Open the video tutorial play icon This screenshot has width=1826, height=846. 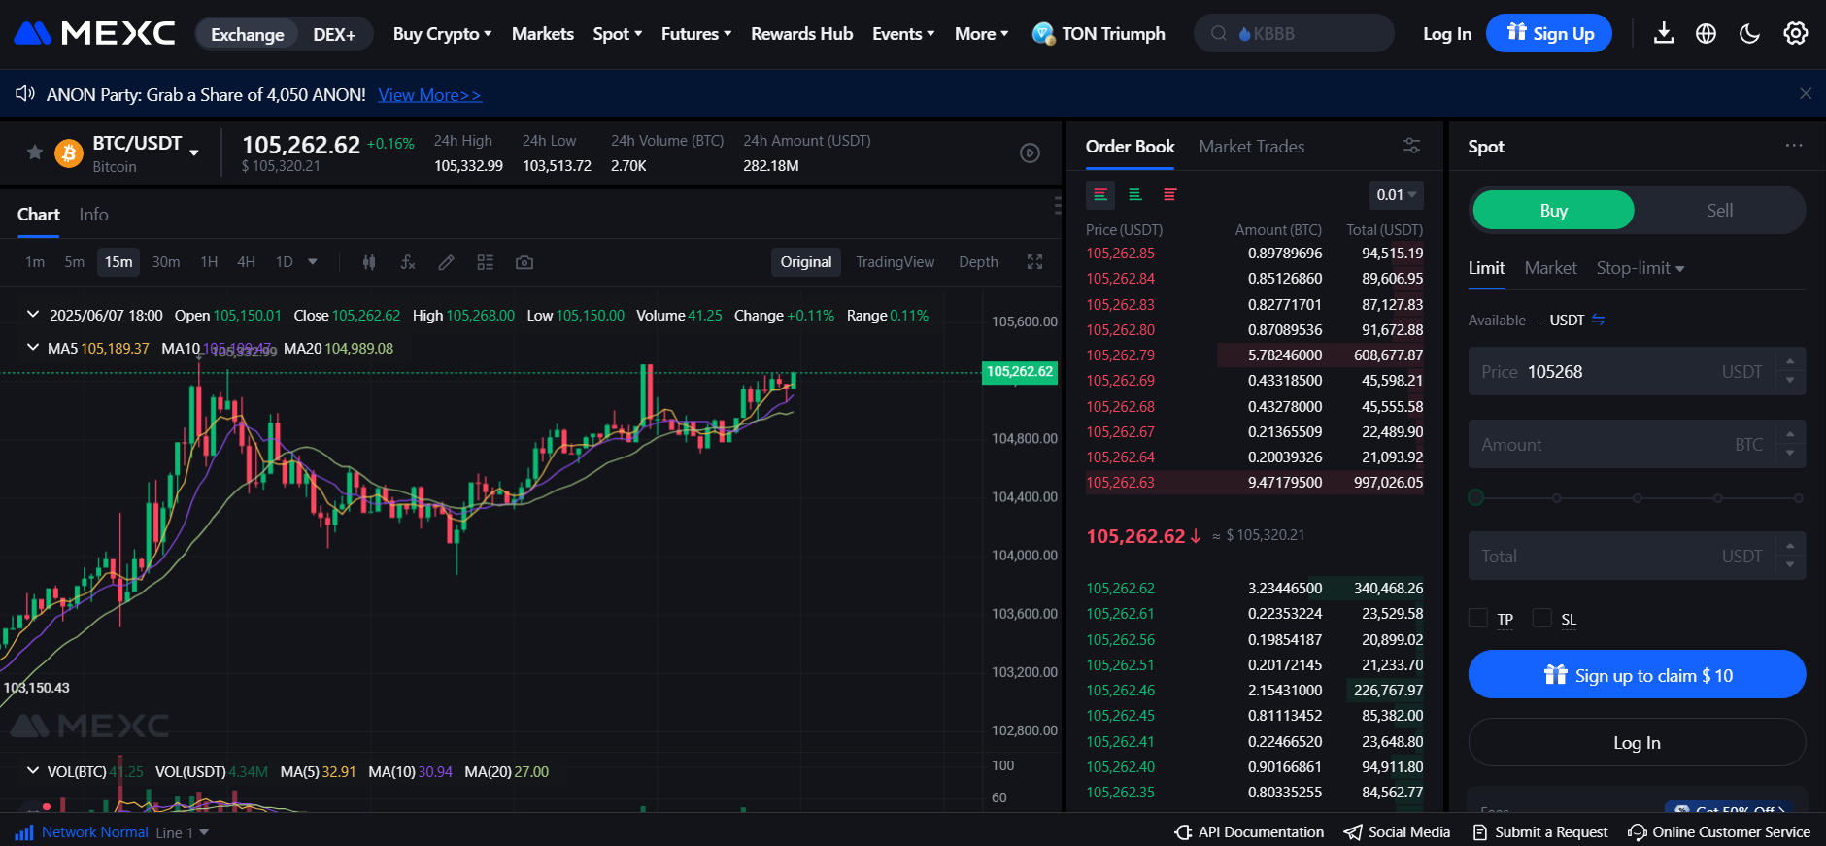point(1031,153)
